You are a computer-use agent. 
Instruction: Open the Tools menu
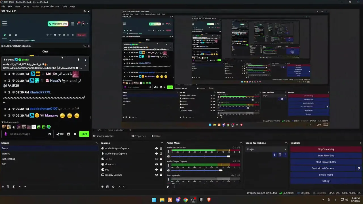click(x=64, y=7)
